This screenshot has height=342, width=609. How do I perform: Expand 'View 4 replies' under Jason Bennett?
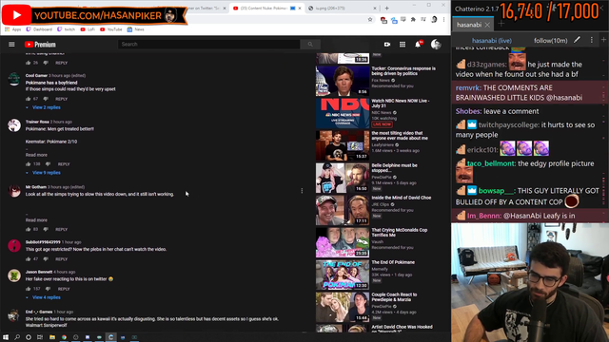tap(47, 297)
